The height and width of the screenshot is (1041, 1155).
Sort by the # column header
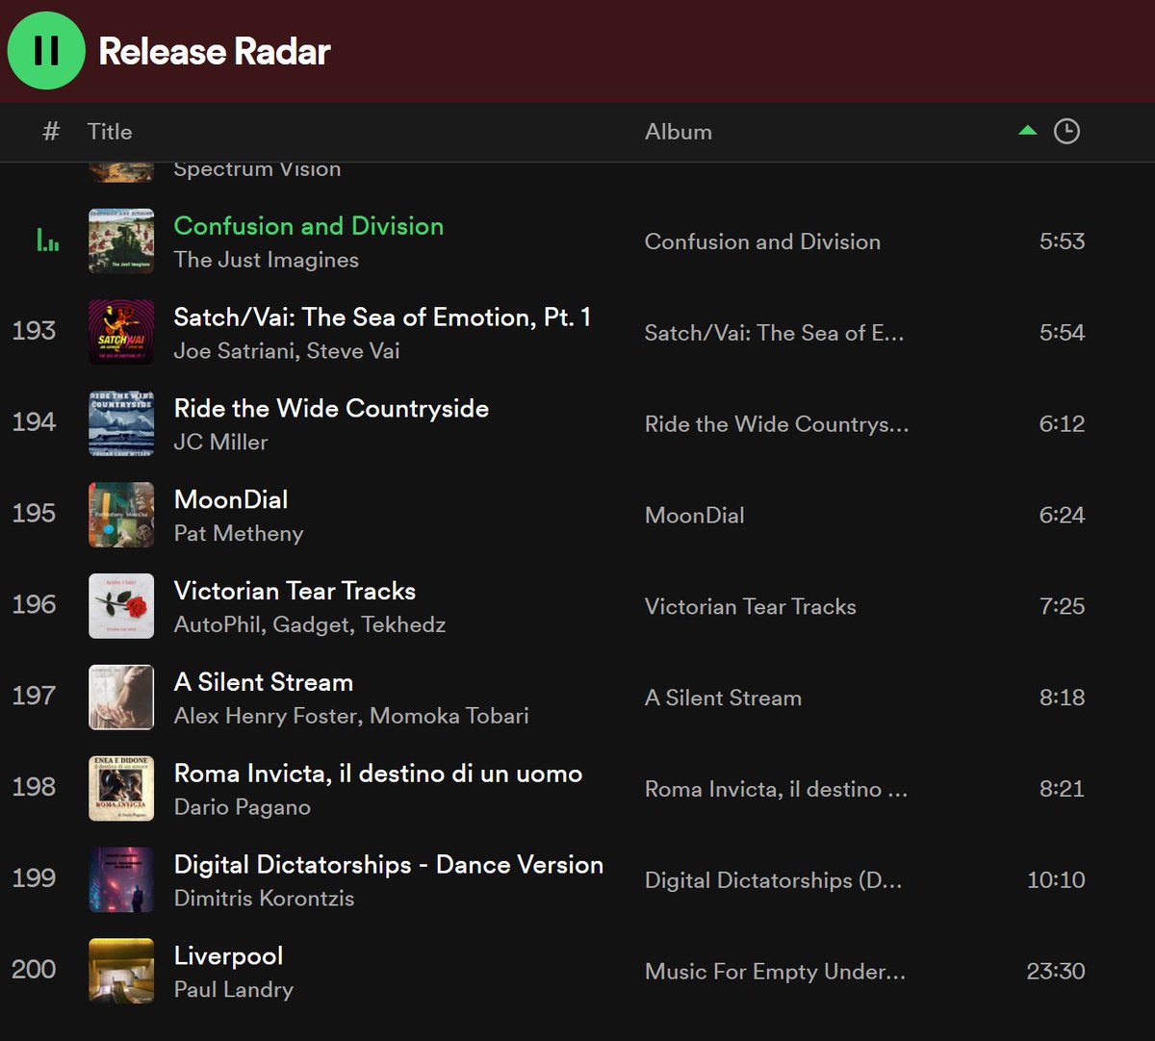[51, 132]
